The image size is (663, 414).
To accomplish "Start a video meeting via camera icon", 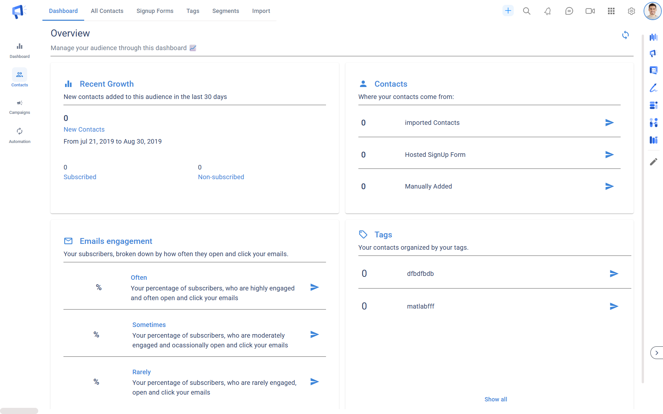I will click(x=590, y=11).
